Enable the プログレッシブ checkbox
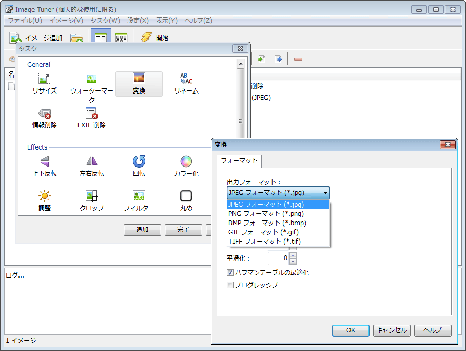Viewport: 466px width, 351px height. pos(230,285)
